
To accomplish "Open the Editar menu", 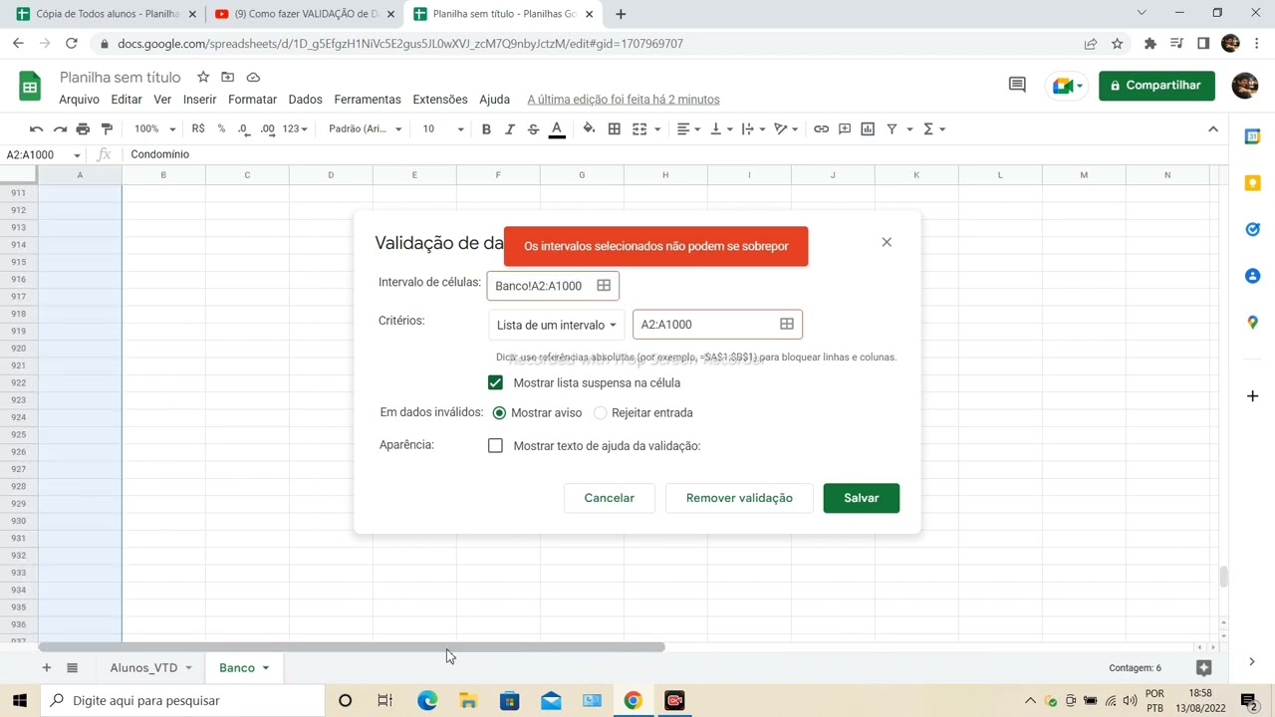I will [x=126, y=100].
